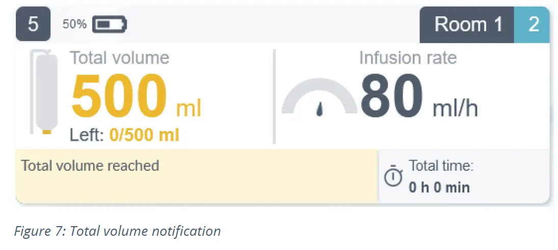Click the Total time label
558x250 pixels.
click(441, 166)
